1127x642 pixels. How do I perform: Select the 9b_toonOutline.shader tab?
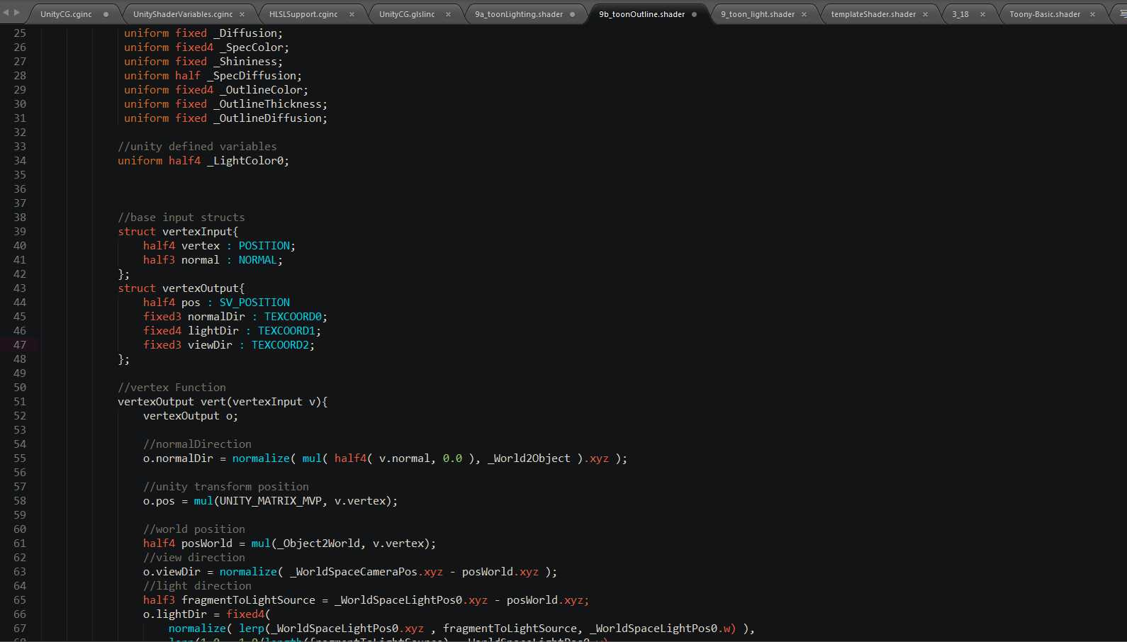pos(642,14)
